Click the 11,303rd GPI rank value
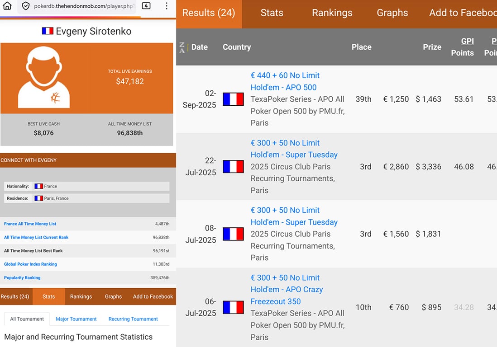The height and width of the screenshot is (347, 497). [x=161, y=264]
